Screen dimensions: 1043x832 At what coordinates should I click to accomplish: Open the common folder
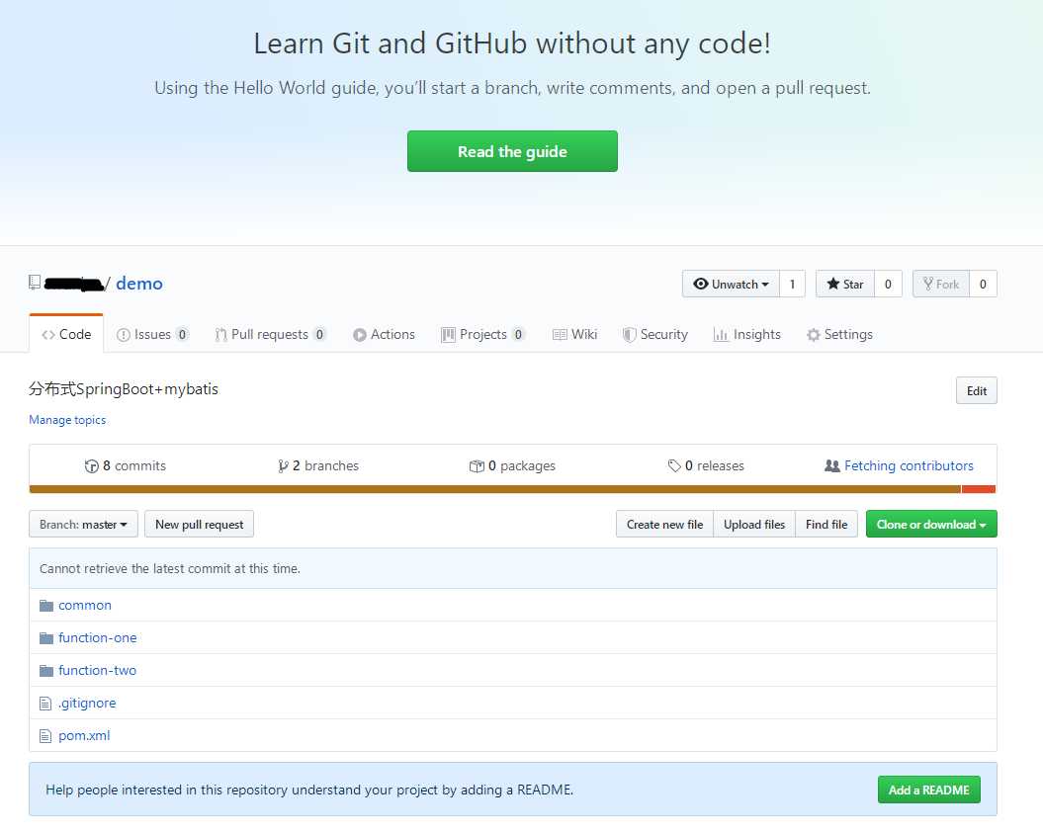tap(84, 605)
